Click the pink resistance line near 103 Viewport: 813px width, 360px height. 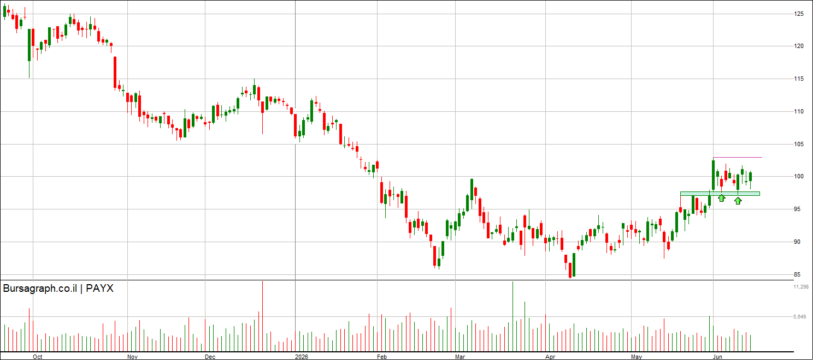point(737,158)
